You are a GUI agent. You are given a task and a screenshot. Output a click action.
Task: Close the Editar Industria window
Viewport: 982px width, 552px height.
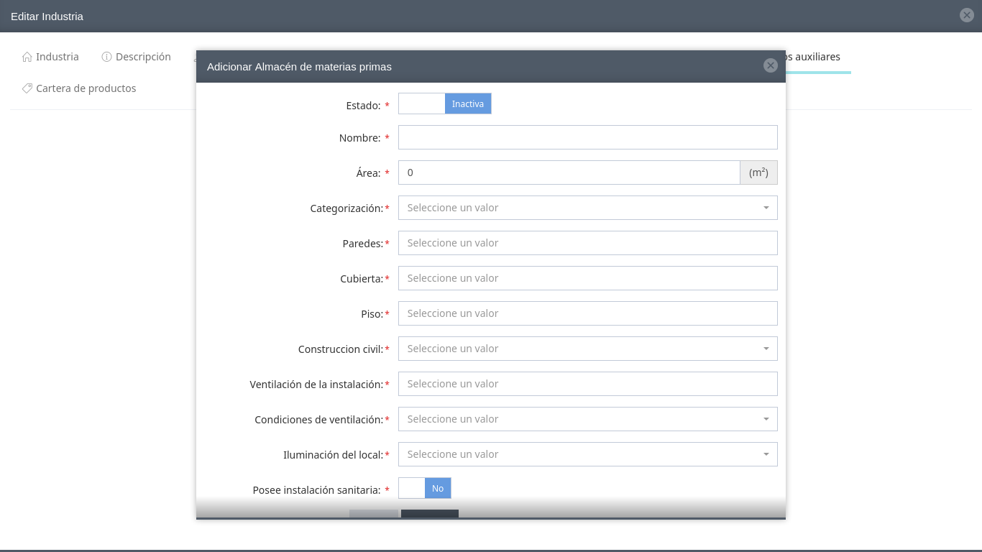tap(967, 15)
